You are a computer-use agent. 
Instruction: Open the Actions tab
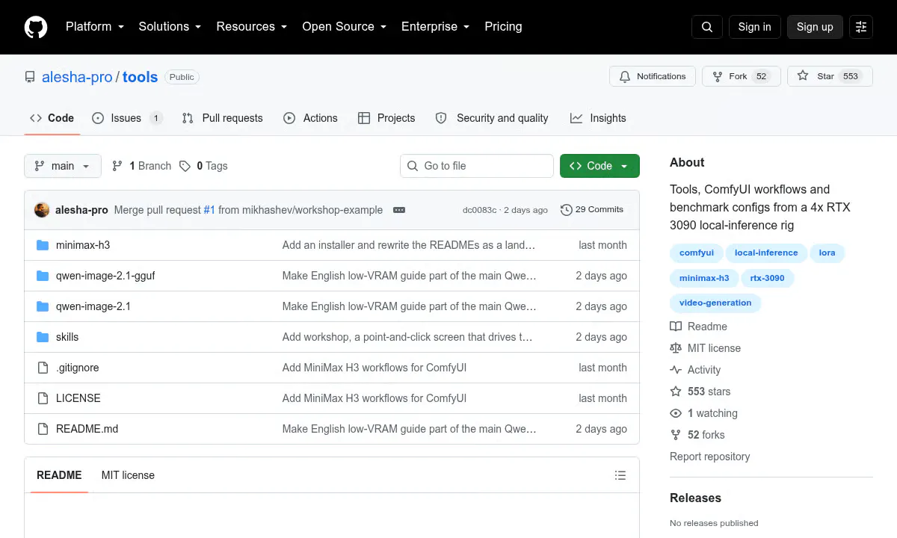pyautogui.click(x=310, y=118)
